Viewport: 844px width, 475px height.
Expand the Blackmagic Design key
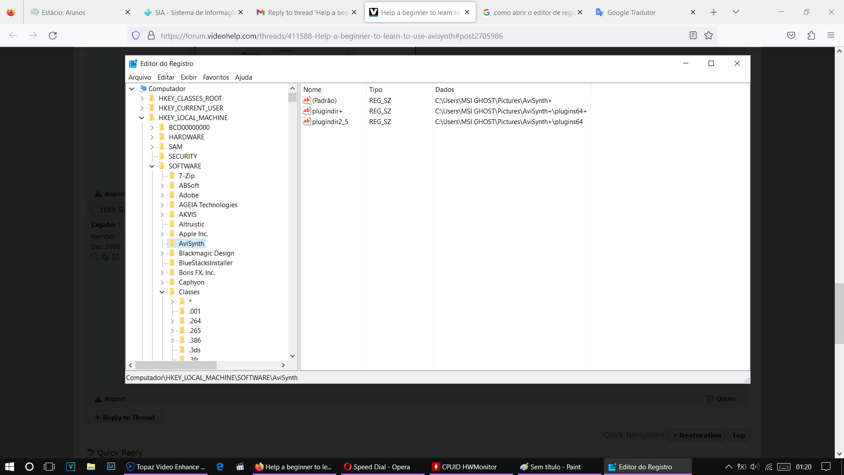point(162,253)
